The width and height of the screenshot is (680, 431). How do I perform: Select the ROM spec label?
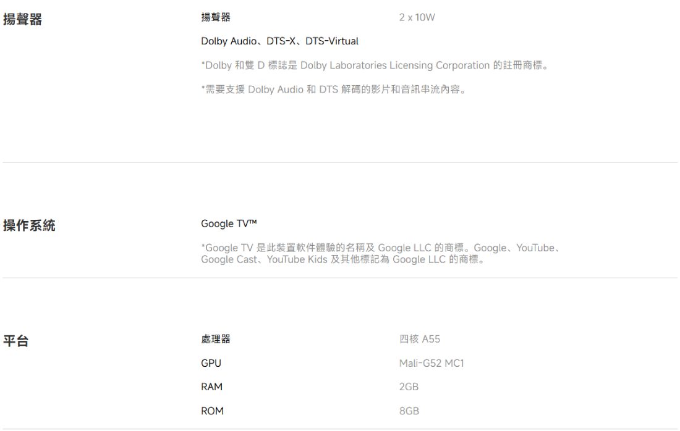[212, 411]
